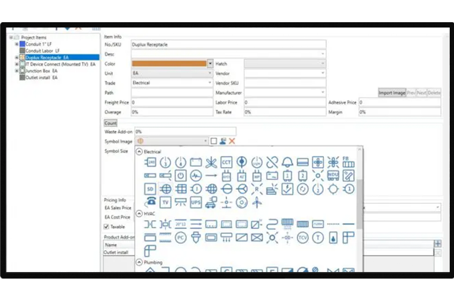Select the UPS symbol icon

[196, 202]
